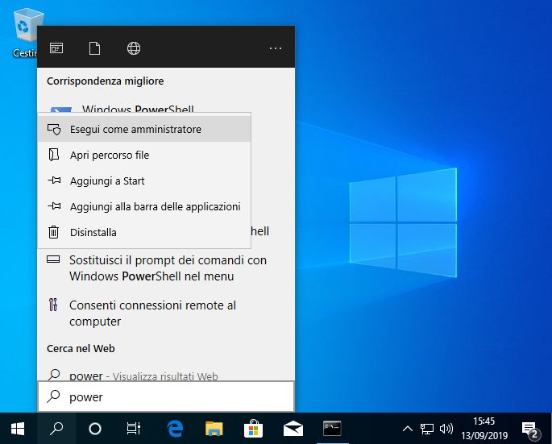Open power - Visualizza risultati Web result
This screenshot has height=444, width=552.
tap(166, 376)
